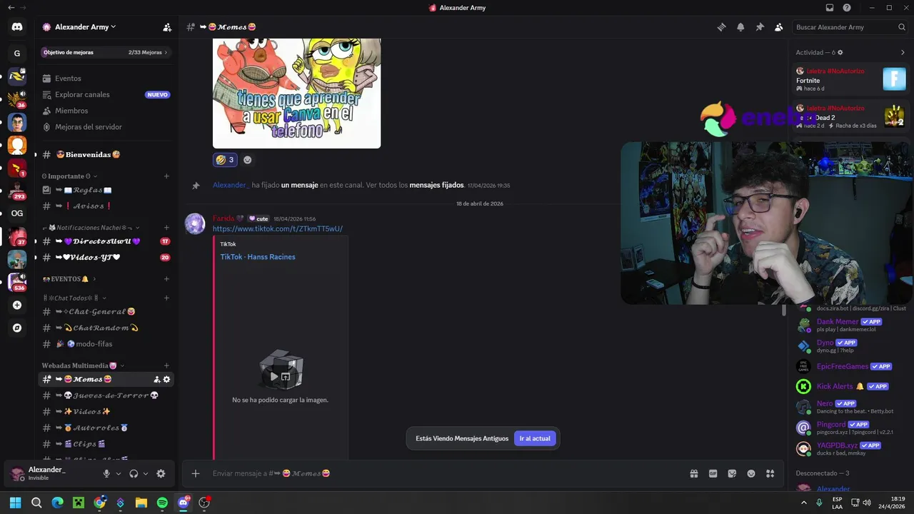914x514 pixels.
Task: Open invite members icon beside server name
Action: (x=167, y=27)
